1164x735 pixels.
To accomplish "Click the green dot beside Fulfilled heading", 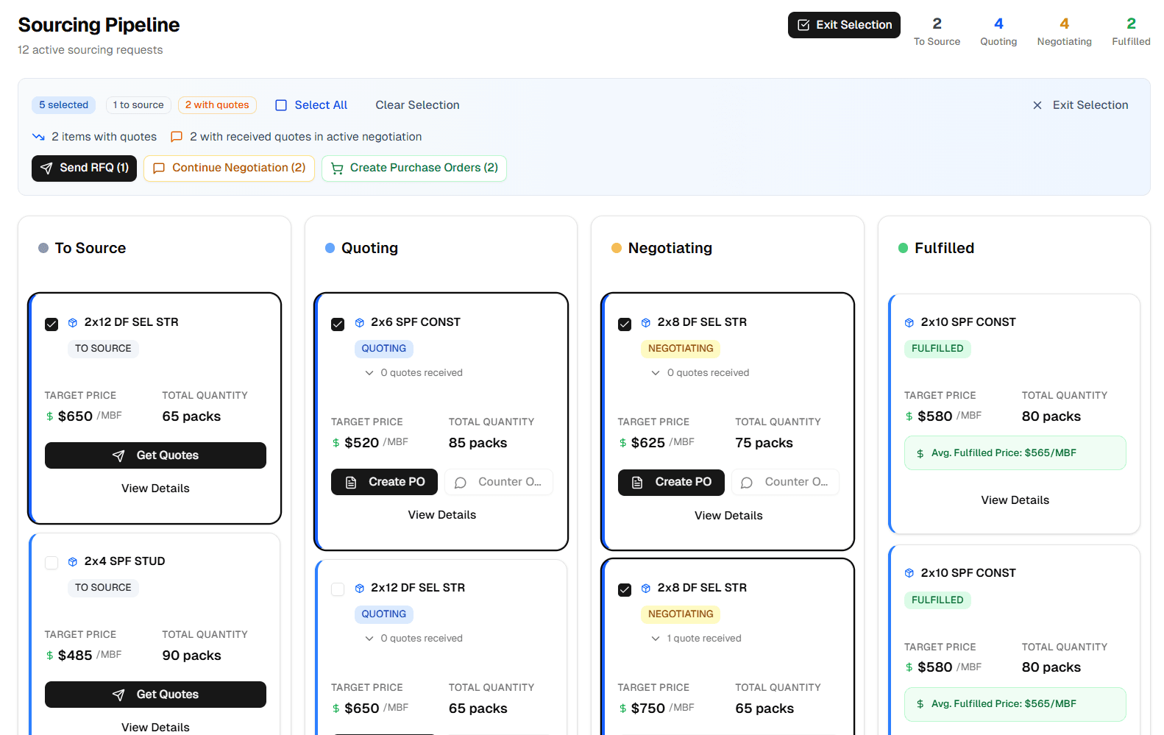I will 904,248.
